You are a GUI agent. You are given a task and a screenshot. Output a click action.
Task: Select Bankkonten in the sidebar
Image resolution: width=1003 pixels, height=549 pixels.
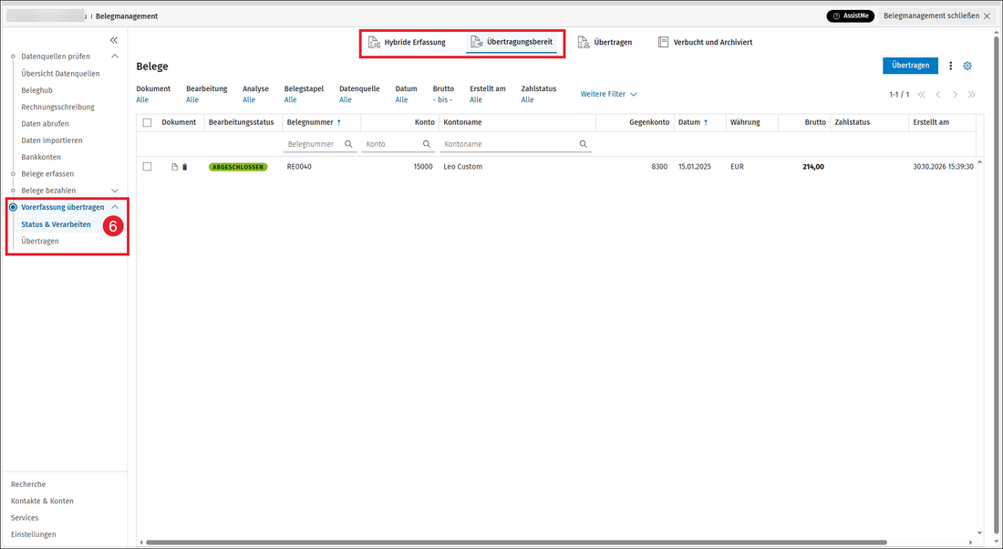(41, 157)
